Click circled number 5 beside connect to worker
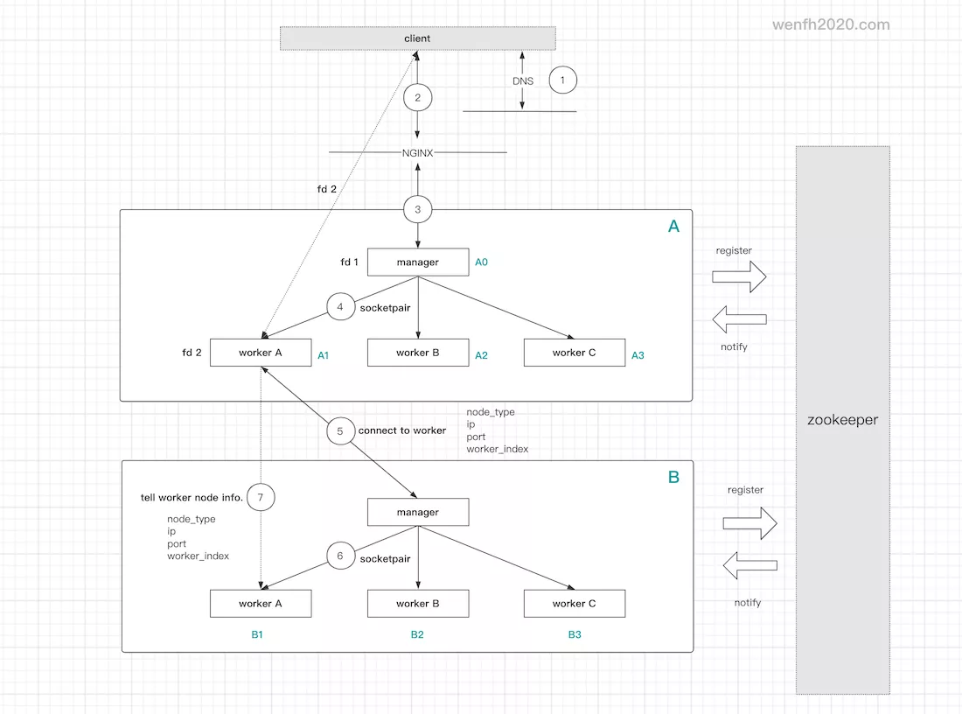Screen dimensions: 962x714 tap(340, 430)
